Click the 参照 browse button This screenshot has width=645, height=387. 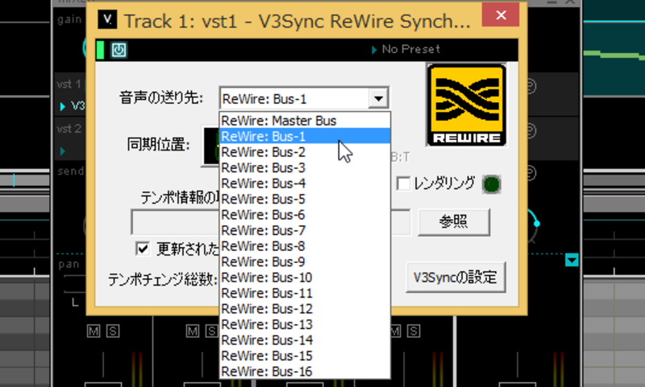453,221
